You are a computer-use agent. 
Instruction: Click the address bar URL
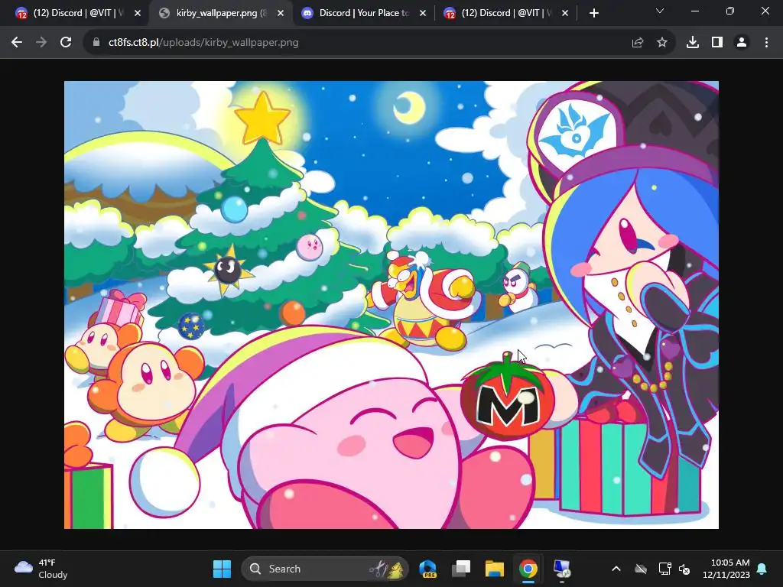(203, 43)
